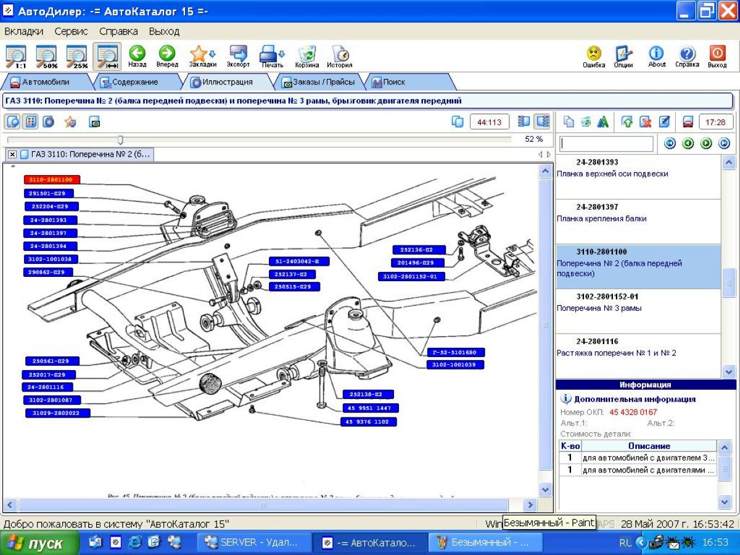Click the Выход exit toolbar icon

(717, 56)
